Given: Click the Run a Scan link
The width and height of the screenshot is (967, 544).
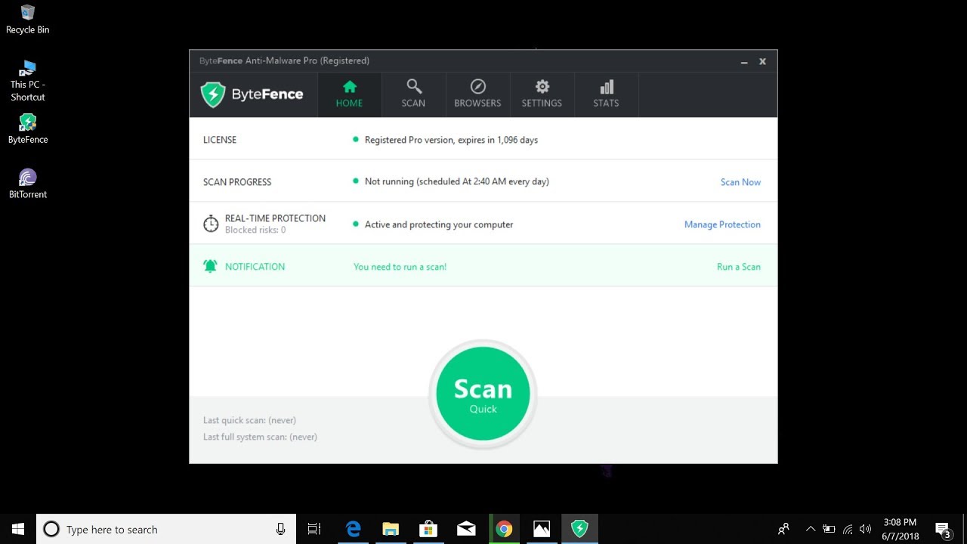Looking at the screenshot, I should coord(739,267).
